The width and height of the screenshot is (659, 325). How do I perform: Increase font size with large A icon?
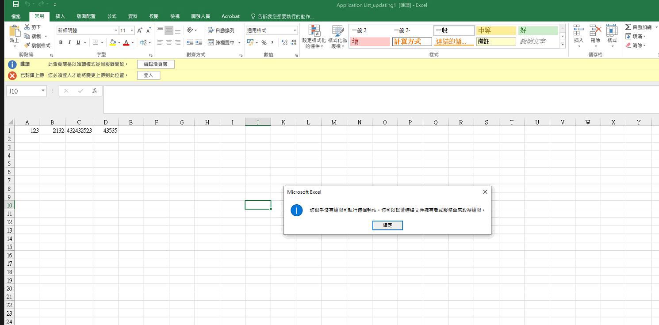click(x=140, y=31)
